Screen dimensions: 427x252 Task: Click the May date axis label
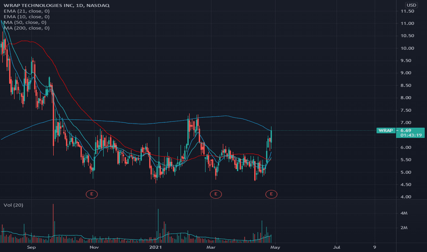(x=275, y=247)
